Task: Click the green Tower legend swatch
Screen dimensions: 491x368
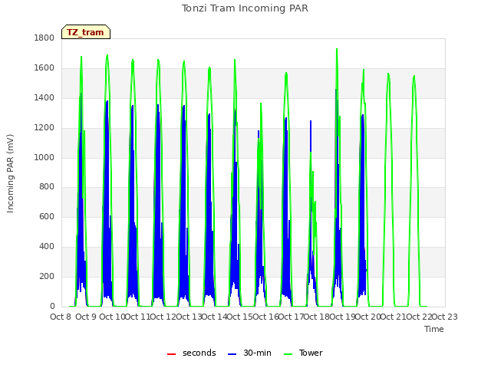Action: [288, 354]
